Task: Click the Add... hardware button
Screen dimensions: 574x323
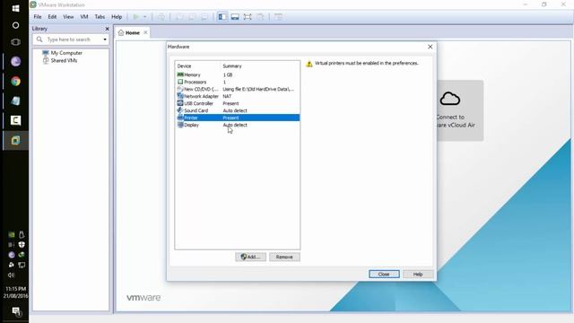Action: [x=250, y=258]
